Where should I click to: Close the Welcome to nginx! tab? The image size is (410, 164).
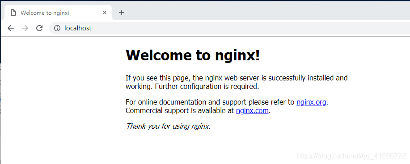(x=105, y=13)
